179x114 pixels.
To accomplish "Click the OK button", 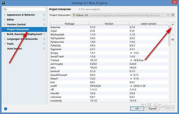I will click(137, 109).
